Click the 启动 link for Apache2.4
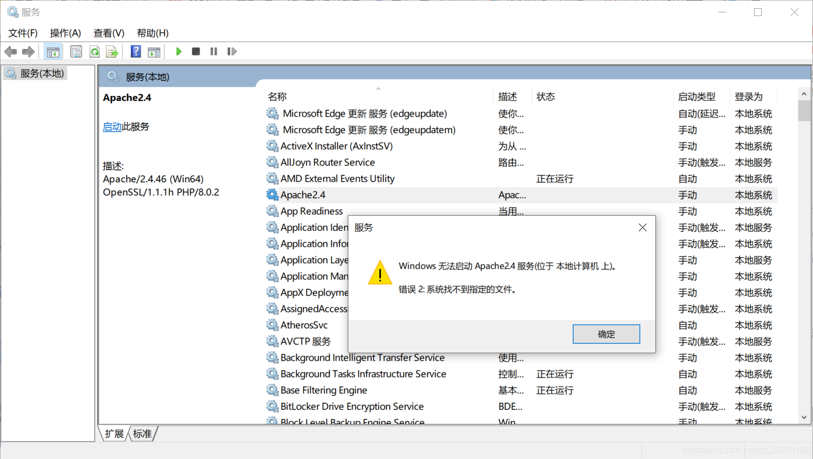 click(x=112, y=127)
